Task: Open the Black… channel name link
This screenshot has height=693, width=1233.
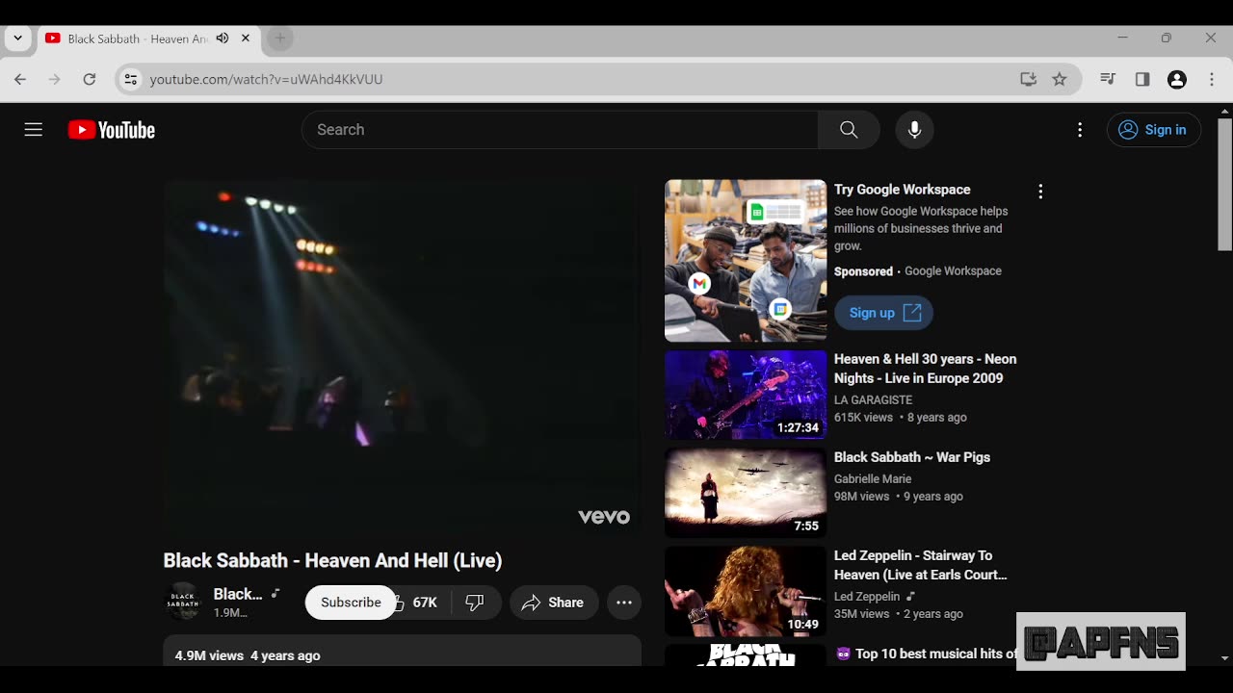Action: point(238,594)
